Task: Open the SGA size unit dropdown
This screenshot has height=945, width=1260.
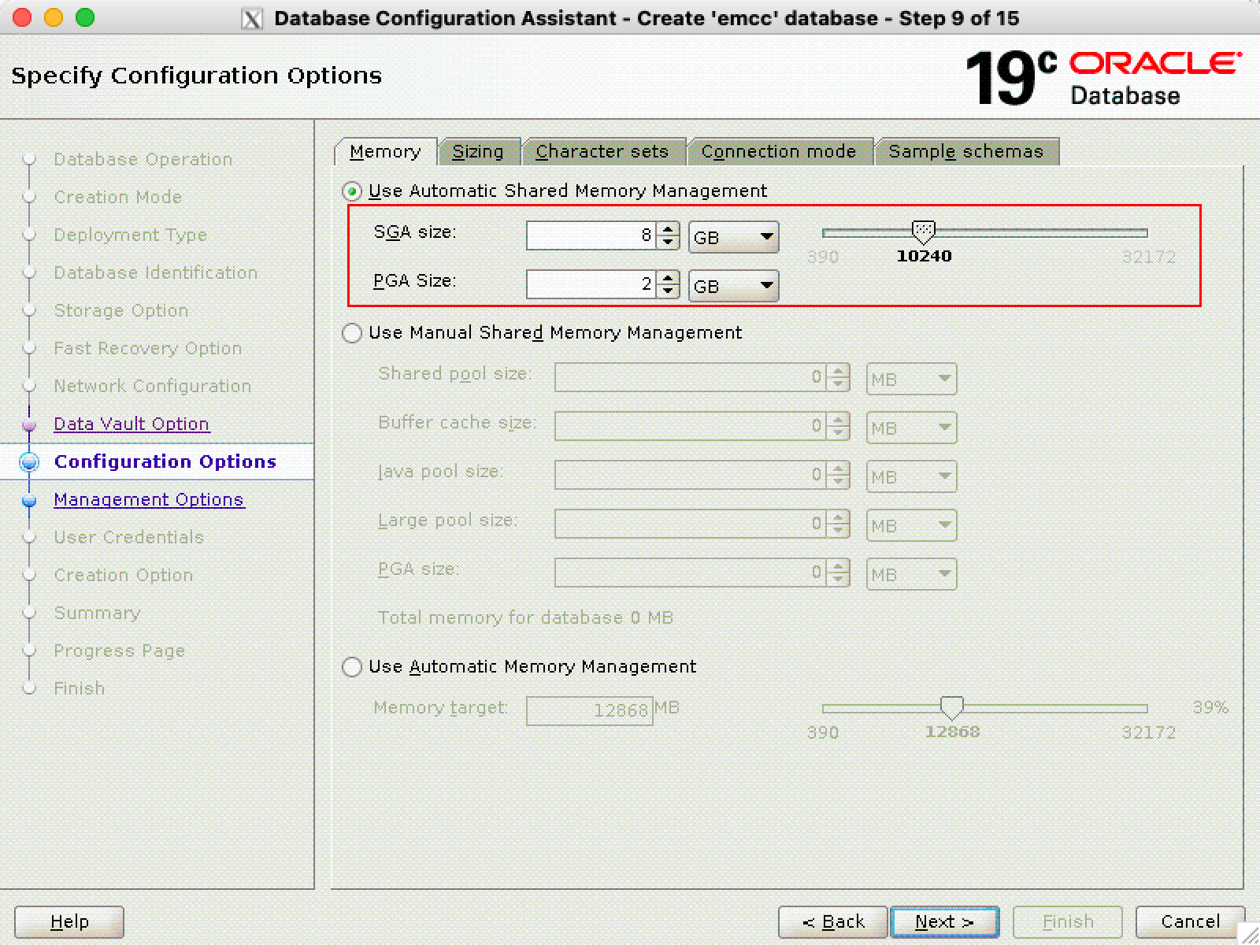Action: tap(734, 237)
